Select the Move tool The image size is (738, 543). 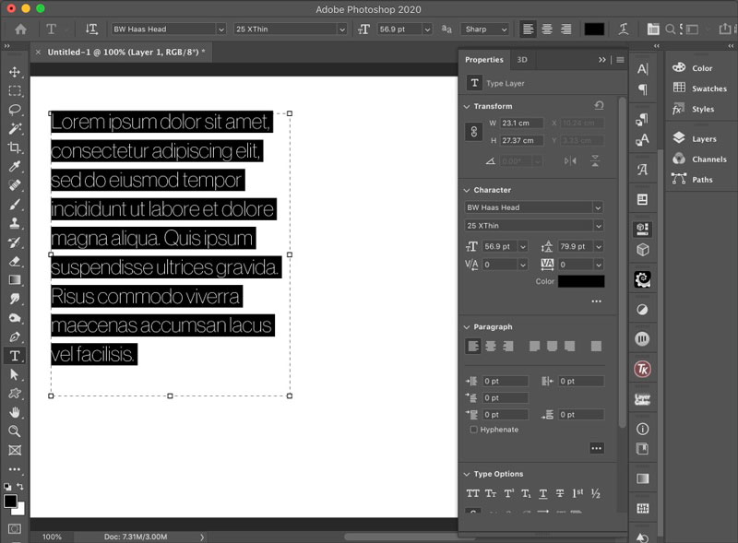click(x=15, y=72)
